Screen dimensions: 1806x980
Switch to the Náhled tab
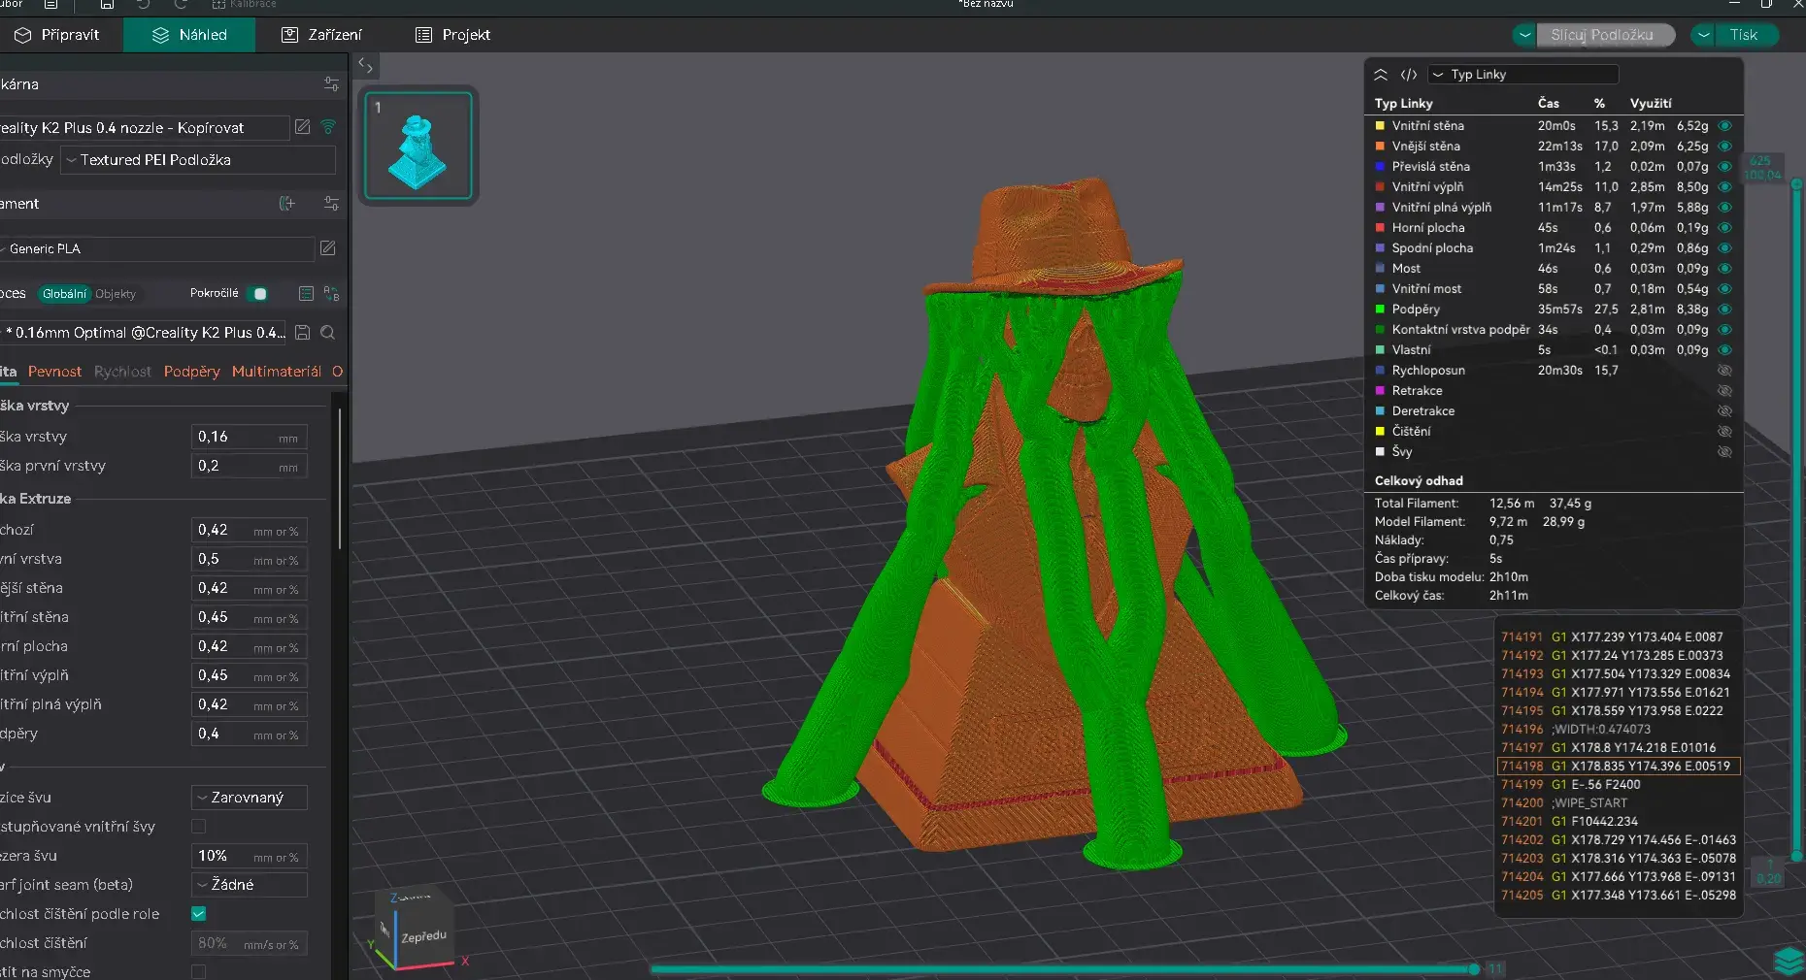[x=189, y=35]
